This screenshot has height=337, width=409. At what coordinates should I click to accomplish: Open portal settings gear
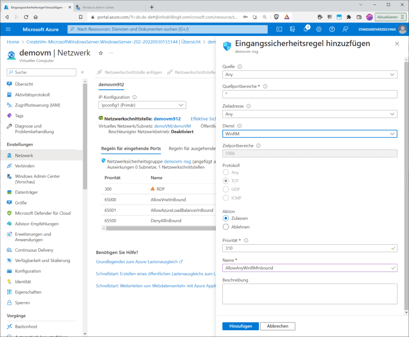319,29
